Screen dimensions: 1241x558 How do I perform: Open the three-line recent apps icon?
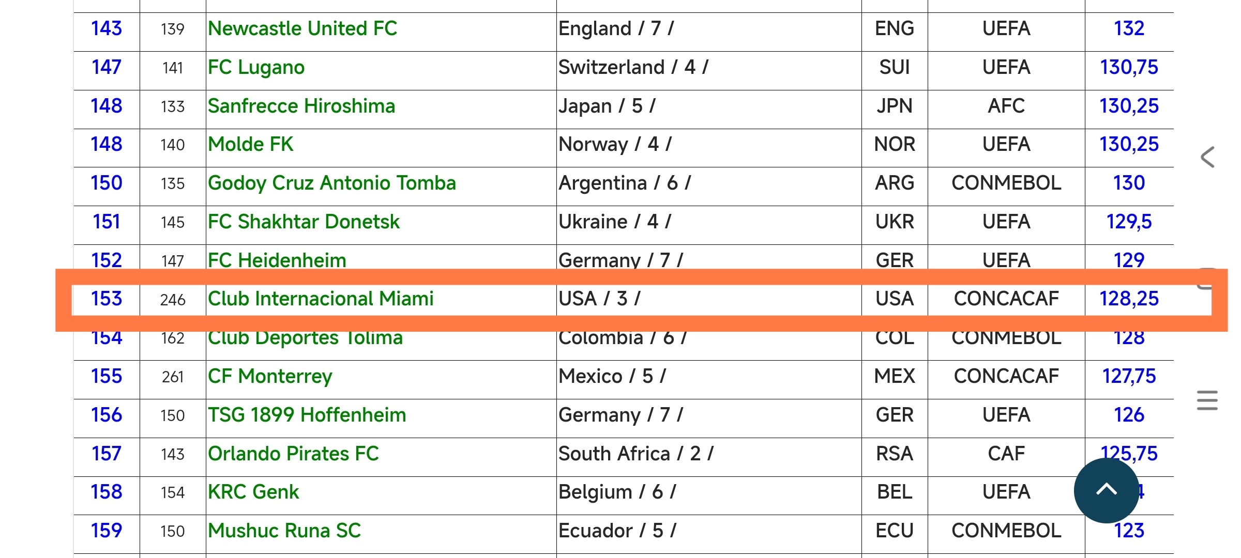tap(1207, 400)
